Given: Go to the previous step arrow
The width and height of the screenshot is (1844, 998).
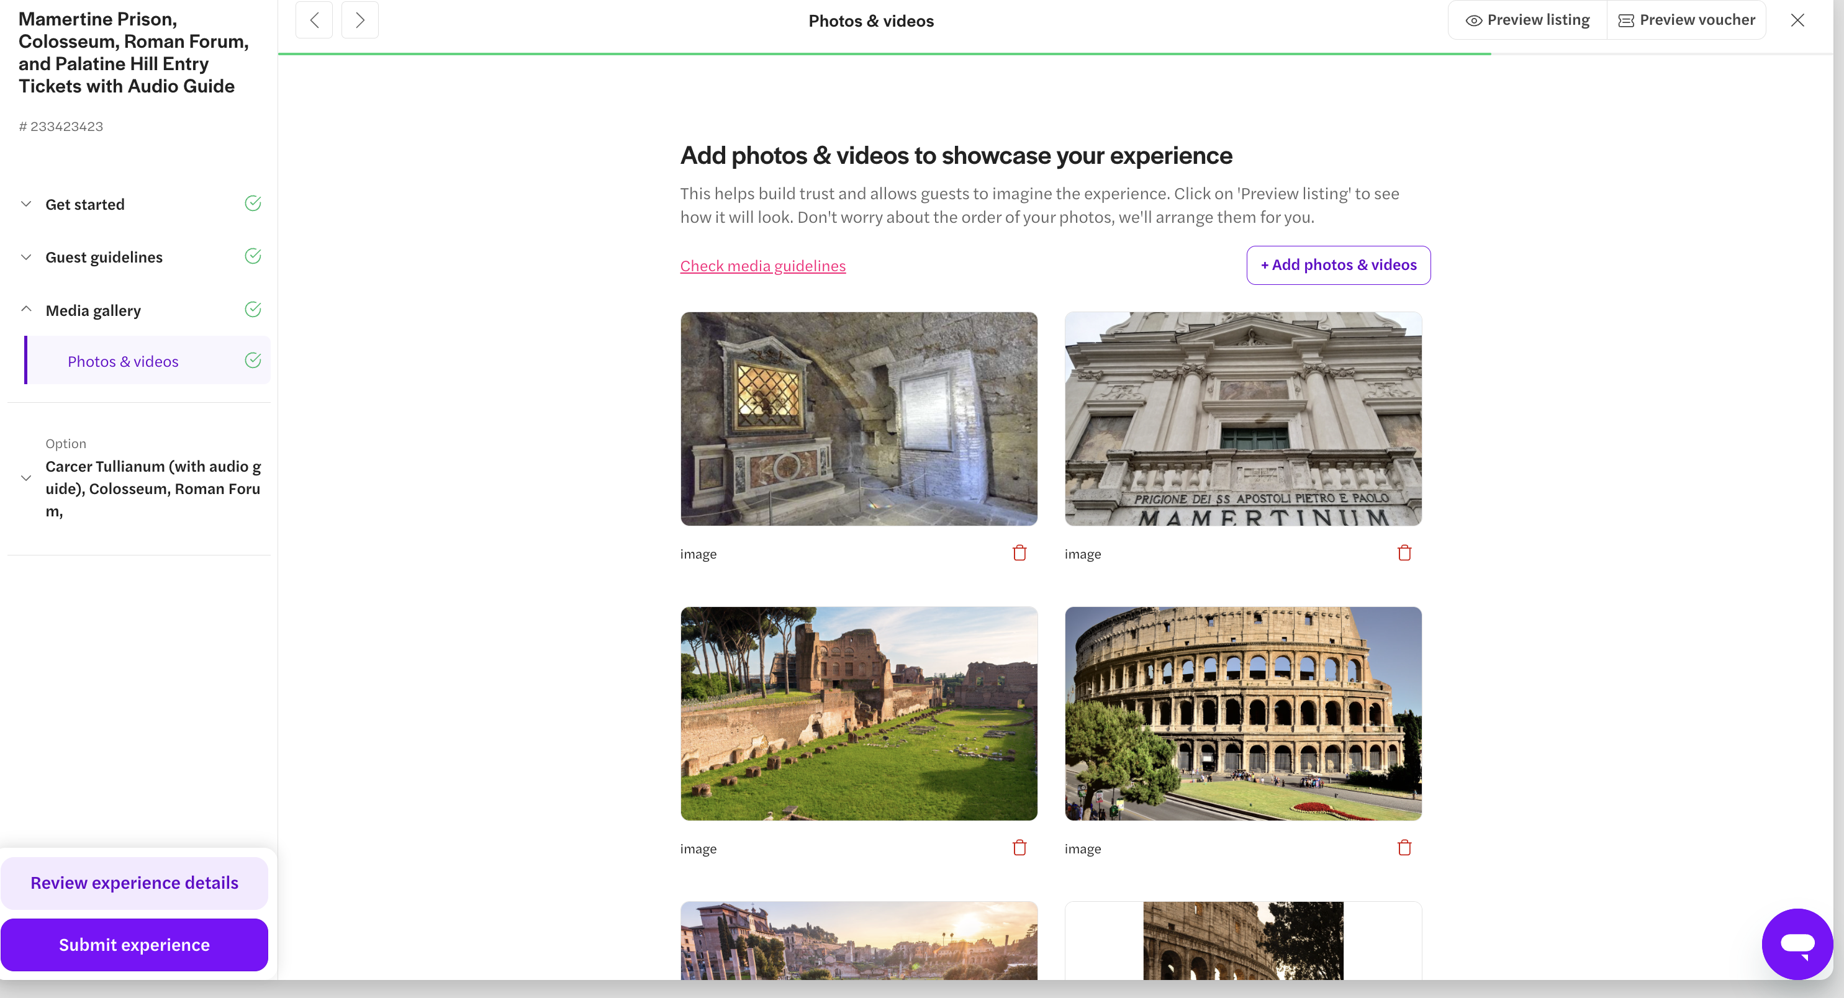Looking at the screenshot, I should click(314, 20).
